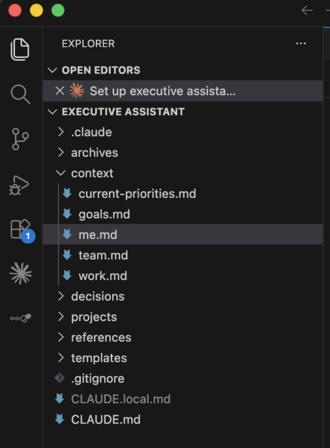
Task: Collapse the context folder
Action: [x=60, y=173]
